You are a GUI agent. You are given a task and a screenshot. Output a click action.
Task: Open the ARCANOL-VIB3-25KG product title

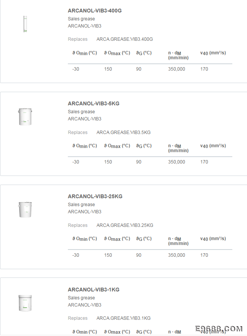point(95,196)
